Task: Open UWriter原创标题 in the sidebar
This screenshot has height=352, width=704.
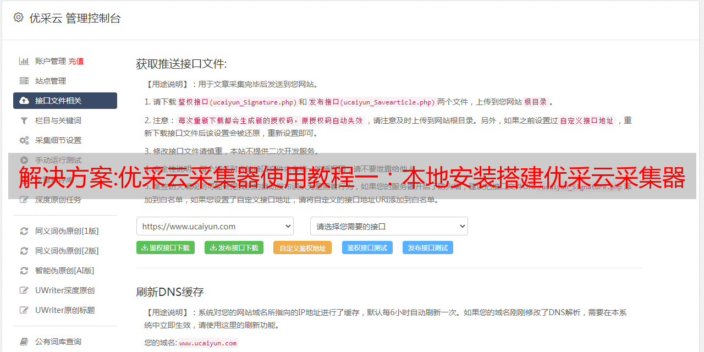Action: [x=65, y=310]
